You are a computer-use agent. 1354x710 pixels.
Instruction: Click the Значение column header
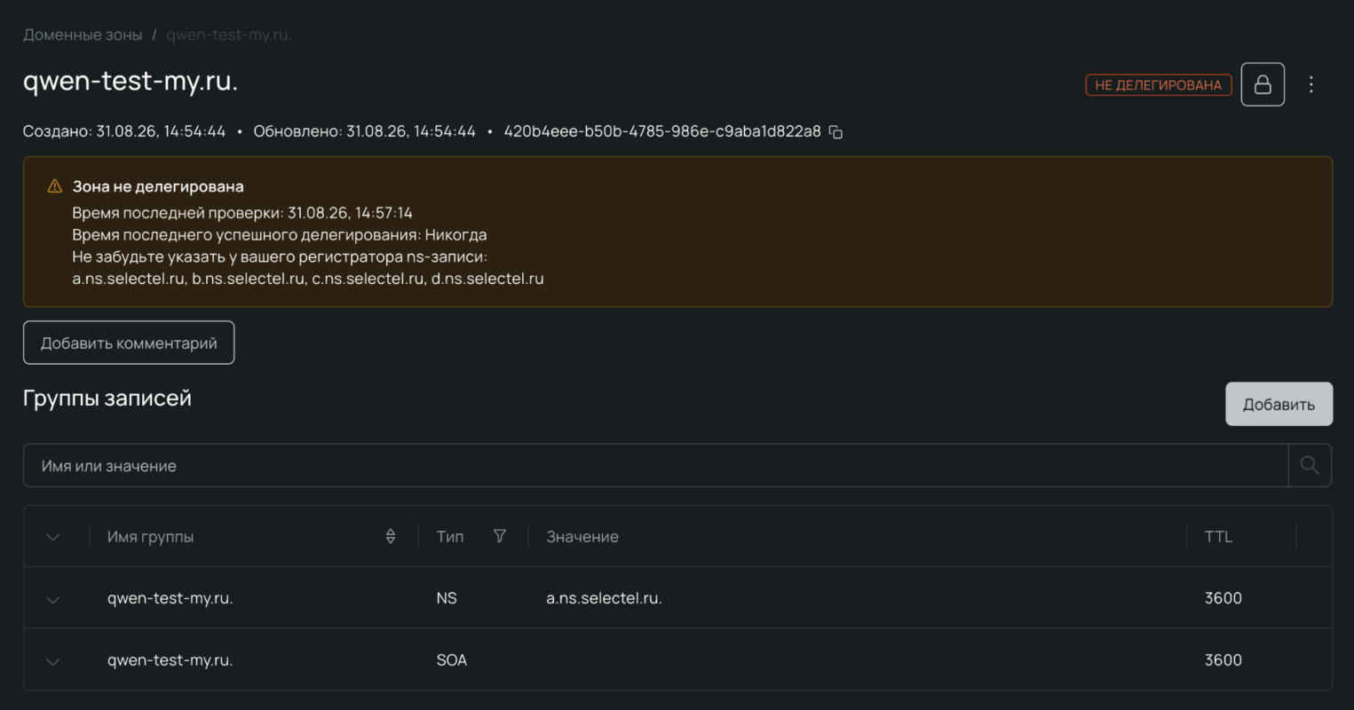click(582, 536)
